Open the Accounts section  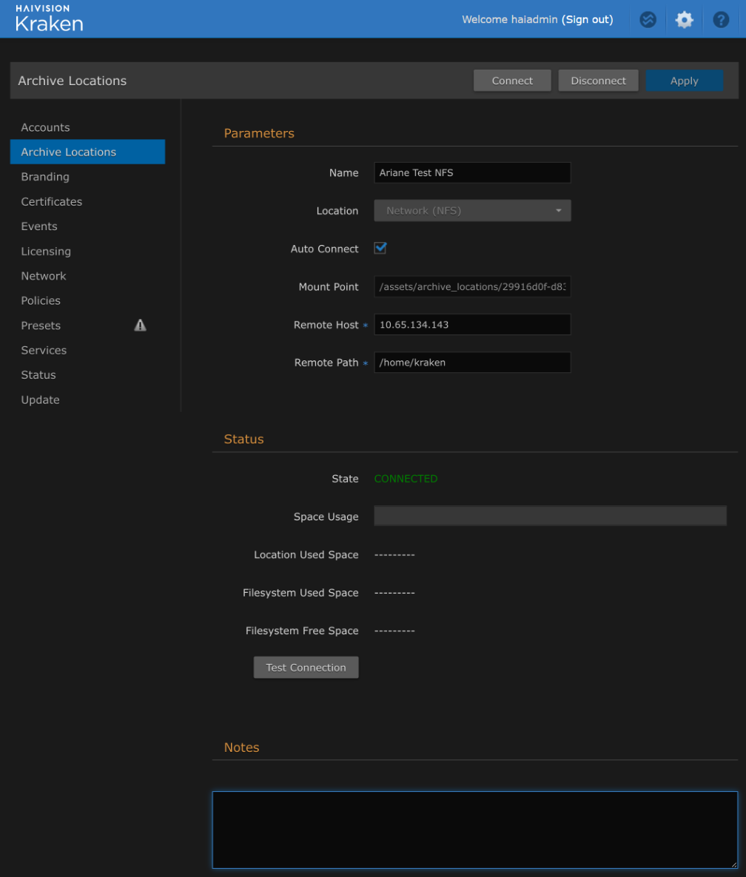pyautogui.click(x=45, y=127)
